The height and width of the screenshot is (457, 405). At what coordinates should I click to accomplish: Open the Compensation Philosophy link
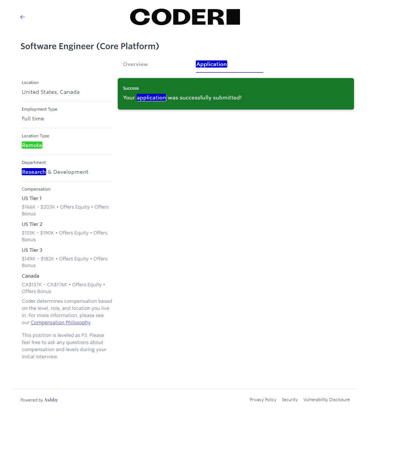click(x=61, y=323)
